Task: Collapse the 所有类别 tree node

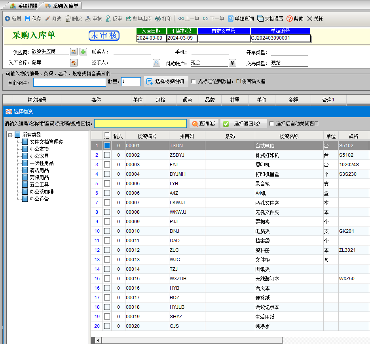Action: click(x=10, y=135)
